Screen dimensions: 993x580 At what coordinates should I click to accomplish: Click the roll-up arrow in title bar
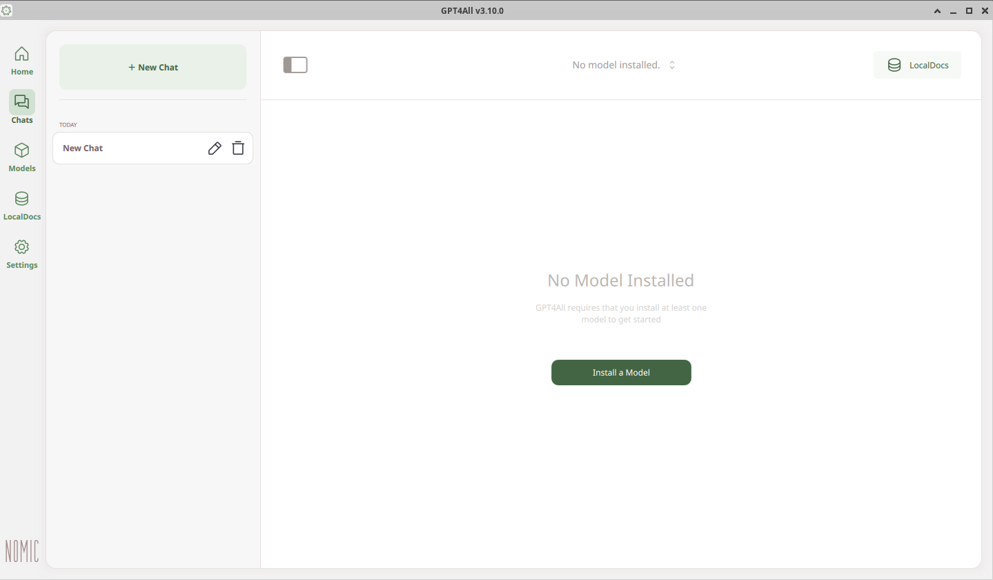pos(937,11)
